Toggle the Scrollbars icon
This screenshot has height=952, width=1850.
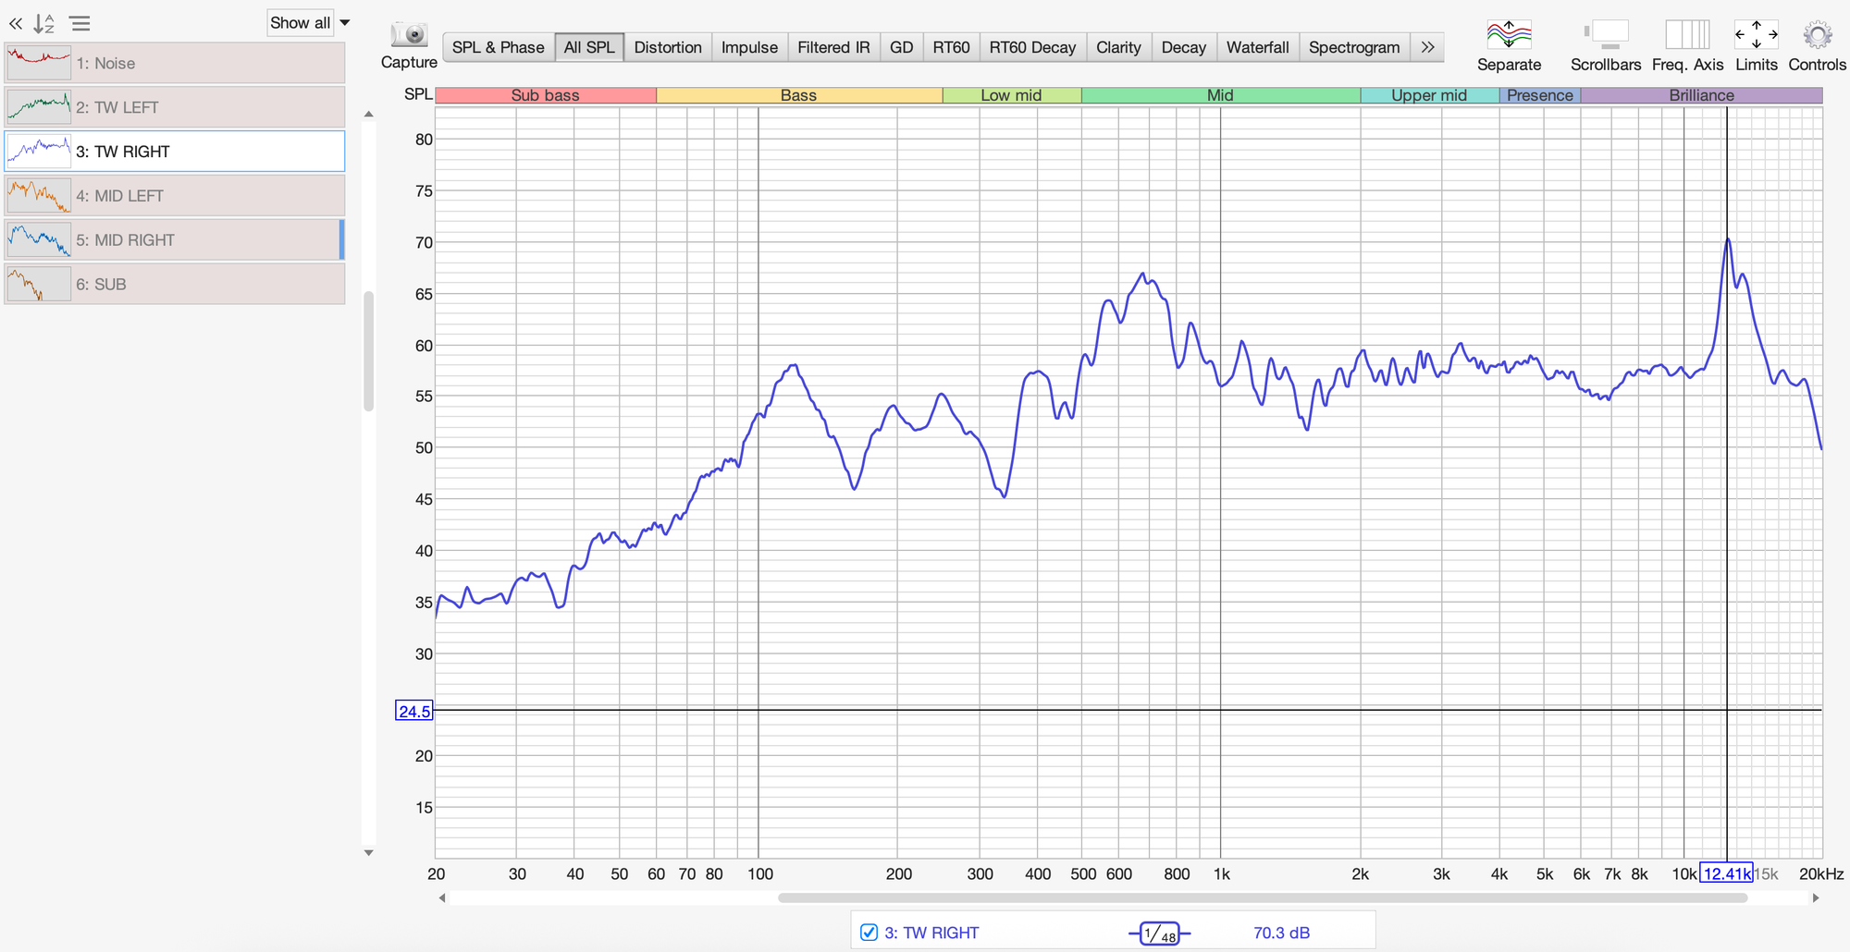tap(1606, 35)
